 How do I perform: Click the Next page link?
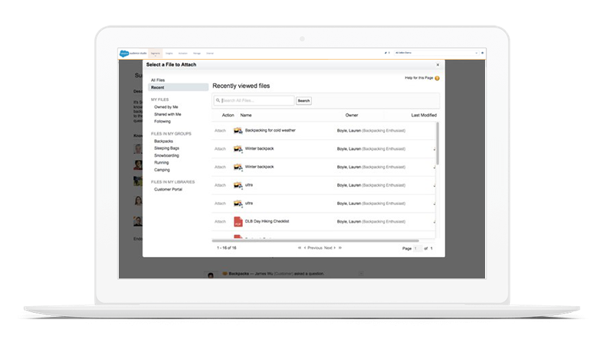[x=330, y=248]
